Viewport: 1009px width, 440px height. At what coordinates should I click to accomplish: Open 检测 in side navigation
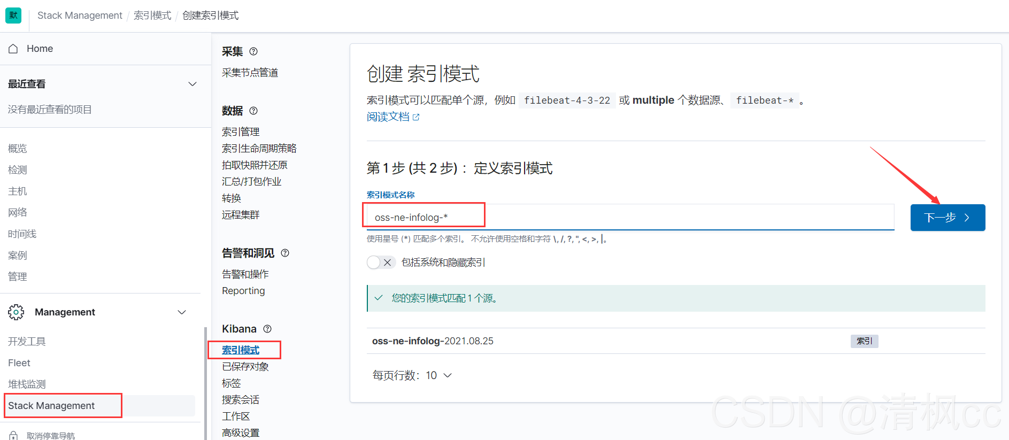18,170
